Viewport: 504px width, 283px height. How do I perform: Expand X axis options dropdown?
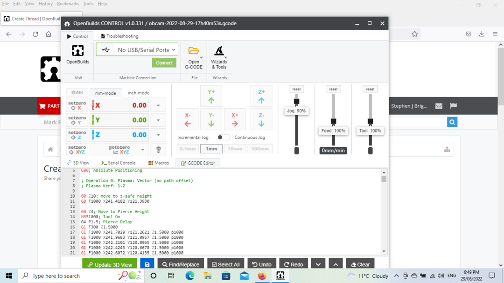tap(158, 105)
